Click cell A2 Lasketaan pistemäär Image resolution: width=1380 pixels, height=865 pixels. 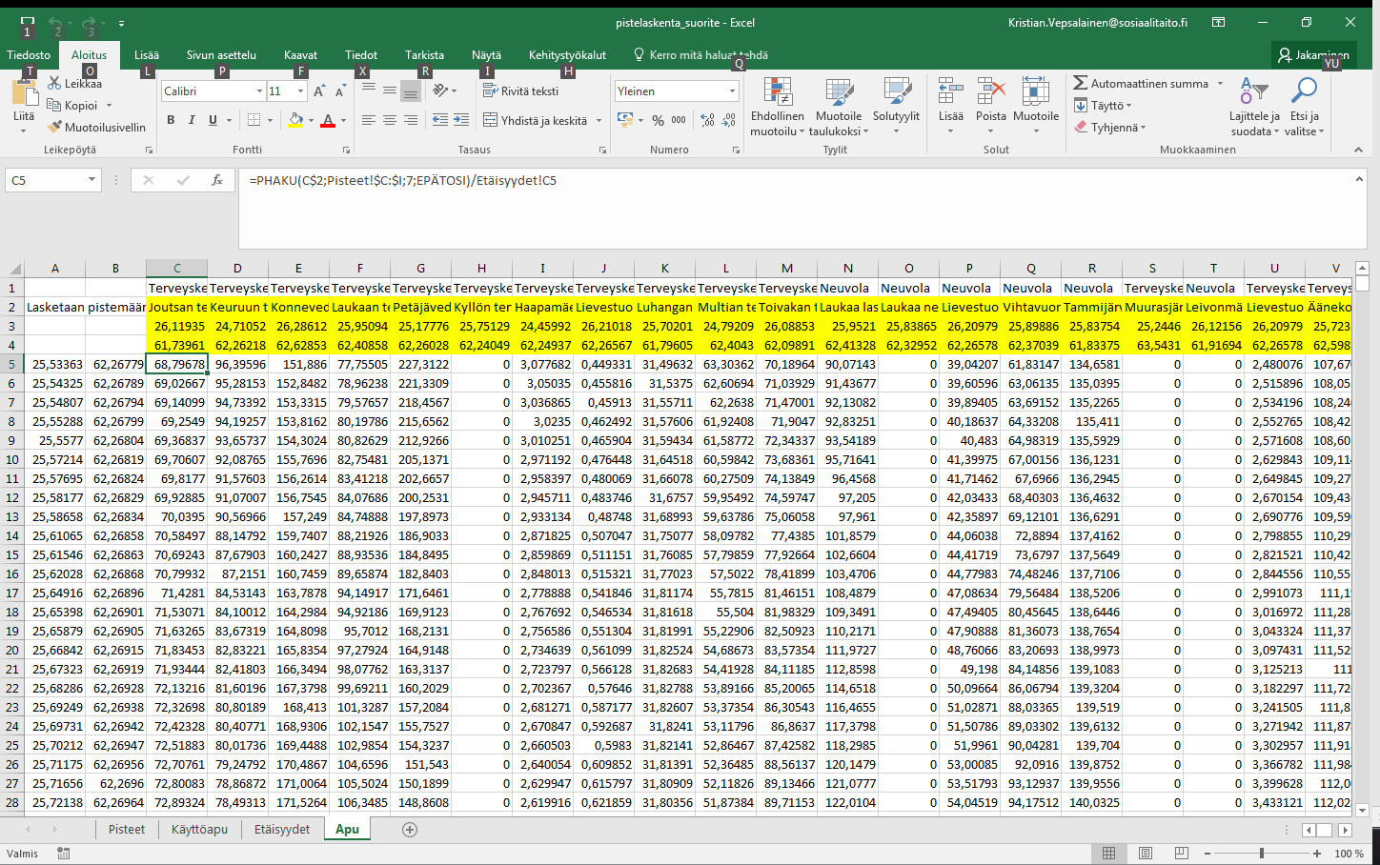coord(55,308)
